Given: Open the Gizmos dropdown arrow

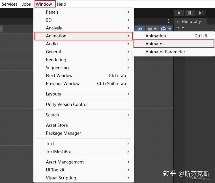Looking at the screenshot, I should 170,29.
